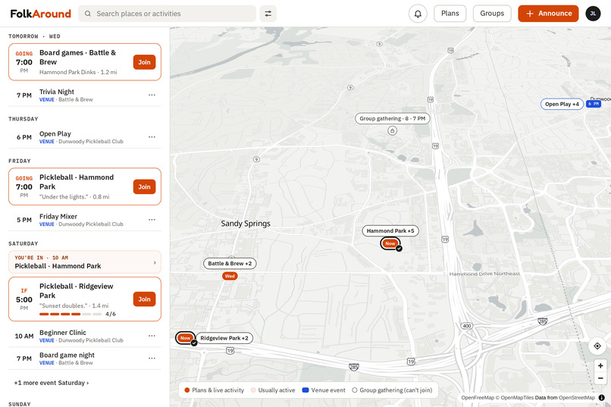
Task: Click the Now marker at Ridgeview Park
Action: [x=185, y=338]
